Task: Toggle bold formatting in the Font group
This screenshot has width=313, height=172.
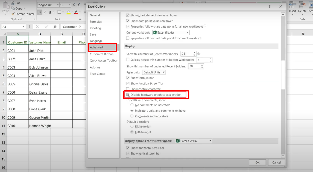Action: (x=40, y=12)
